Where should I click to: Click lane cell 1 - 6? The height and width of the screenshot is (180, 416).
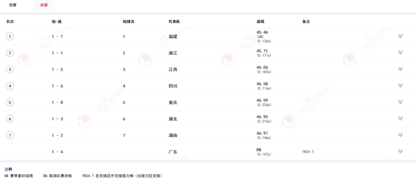[x=57, y=86]
